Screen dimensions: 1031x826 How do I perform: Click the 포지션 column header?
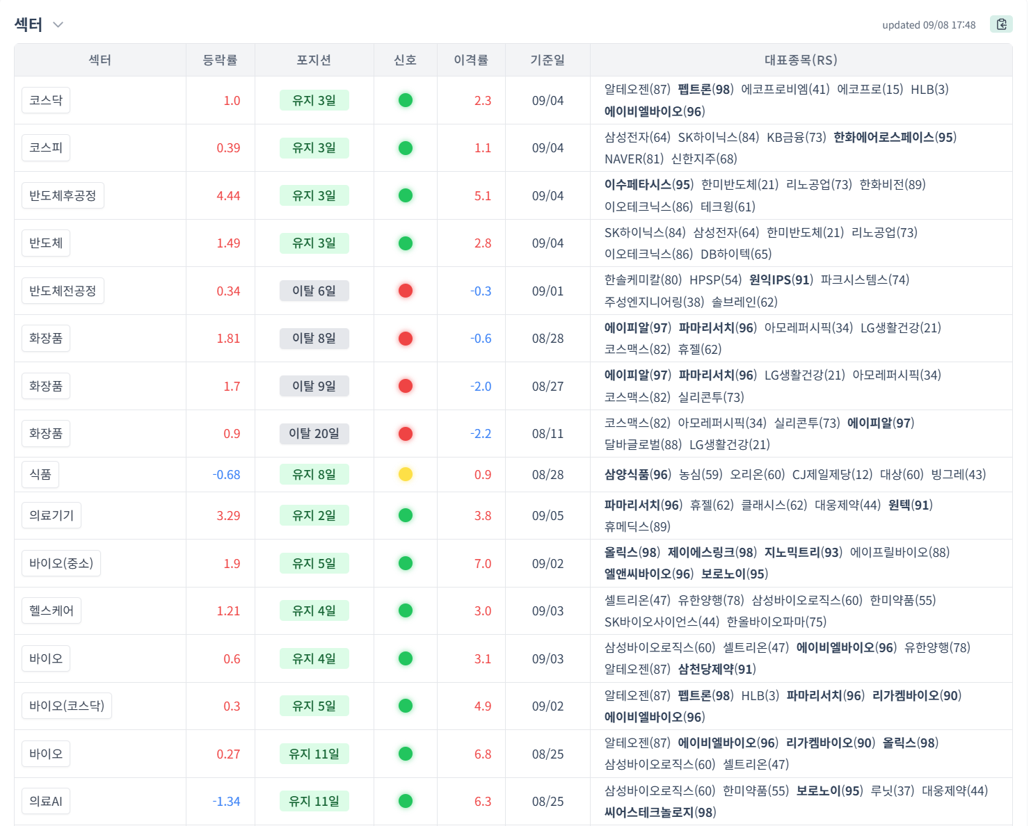314,60
